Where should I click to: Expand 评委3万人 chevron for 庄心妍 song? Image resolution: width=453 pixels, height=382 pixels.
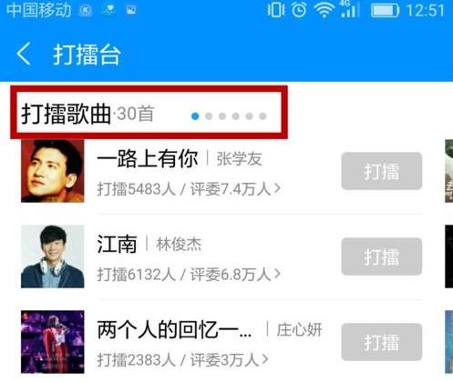265,359
